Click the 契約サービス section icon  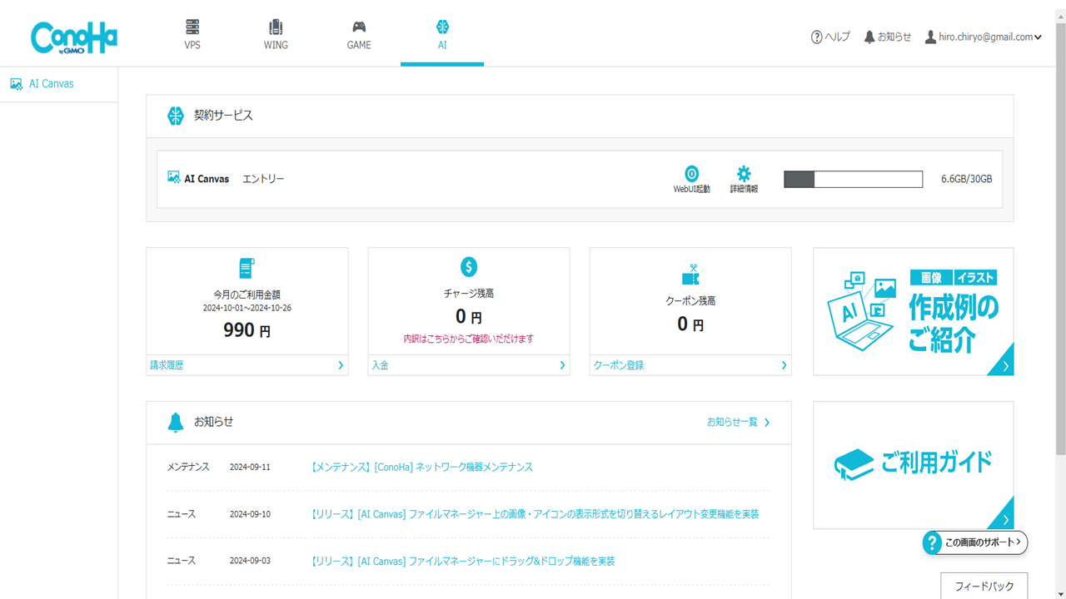coord(175,116)
